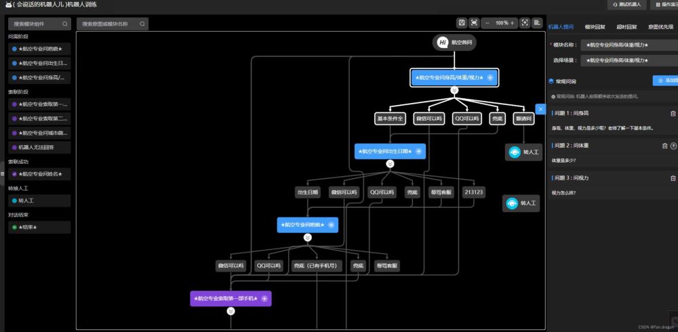The height and width of the screenshot is (332, 678).
Task: Click the align layout icon in canvas toolbar
Action: (x=537, y=22)
